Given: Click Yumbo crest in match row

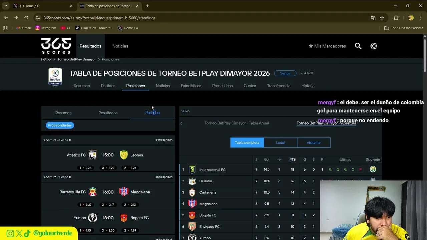Looking at the screenshot, I should (x=93, y=218).
